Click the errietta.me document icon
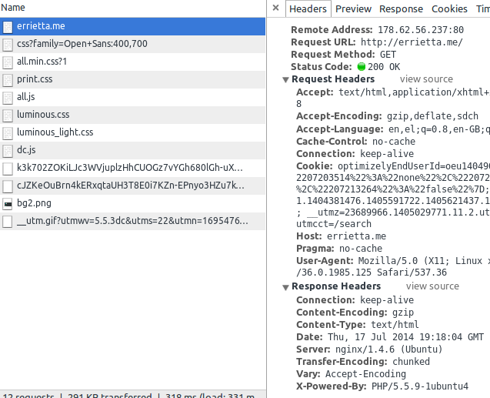This screenshot has height=398, width=490. pyautogui.click(x=8, y=26)
